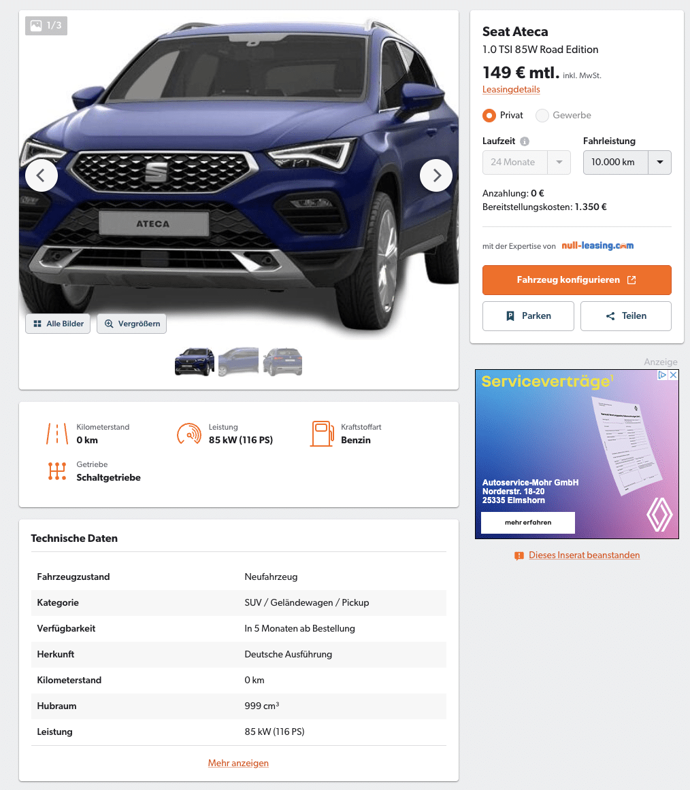The width and height of the screenshot is (690, 790).
Task: Select the rear-view car thumbnail
Action: pyautogui.click(x=282, y=362)
